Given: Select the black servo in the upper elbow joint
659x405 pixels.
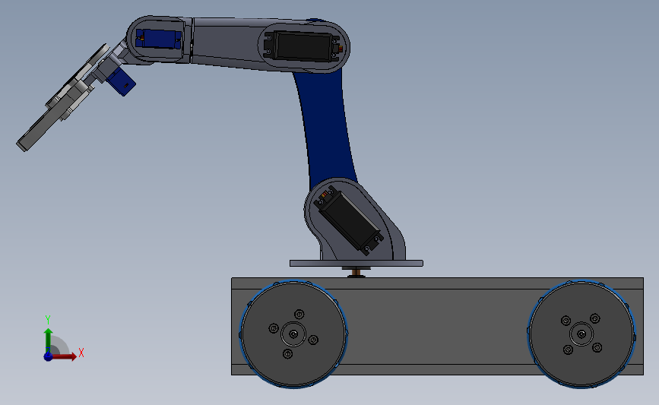Looking at the screenshot, I should [303, 46].
